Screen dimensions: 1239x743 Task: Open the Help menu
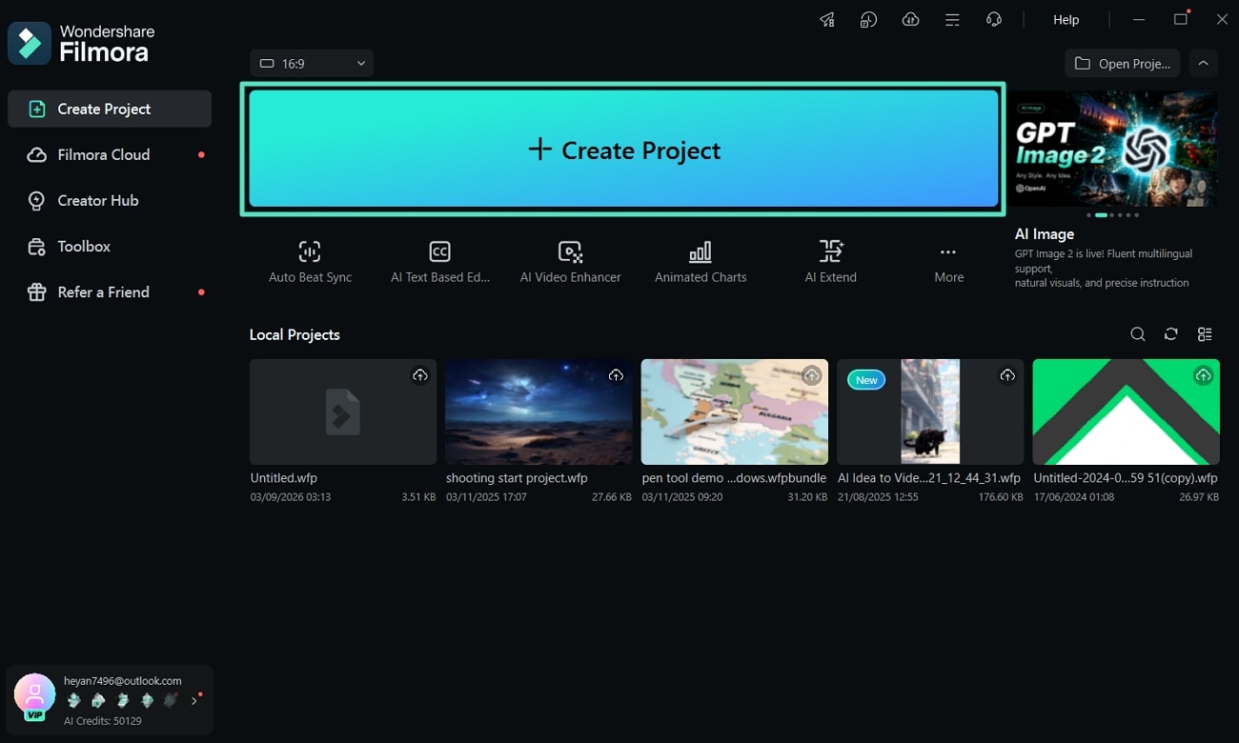[1066, 20]
